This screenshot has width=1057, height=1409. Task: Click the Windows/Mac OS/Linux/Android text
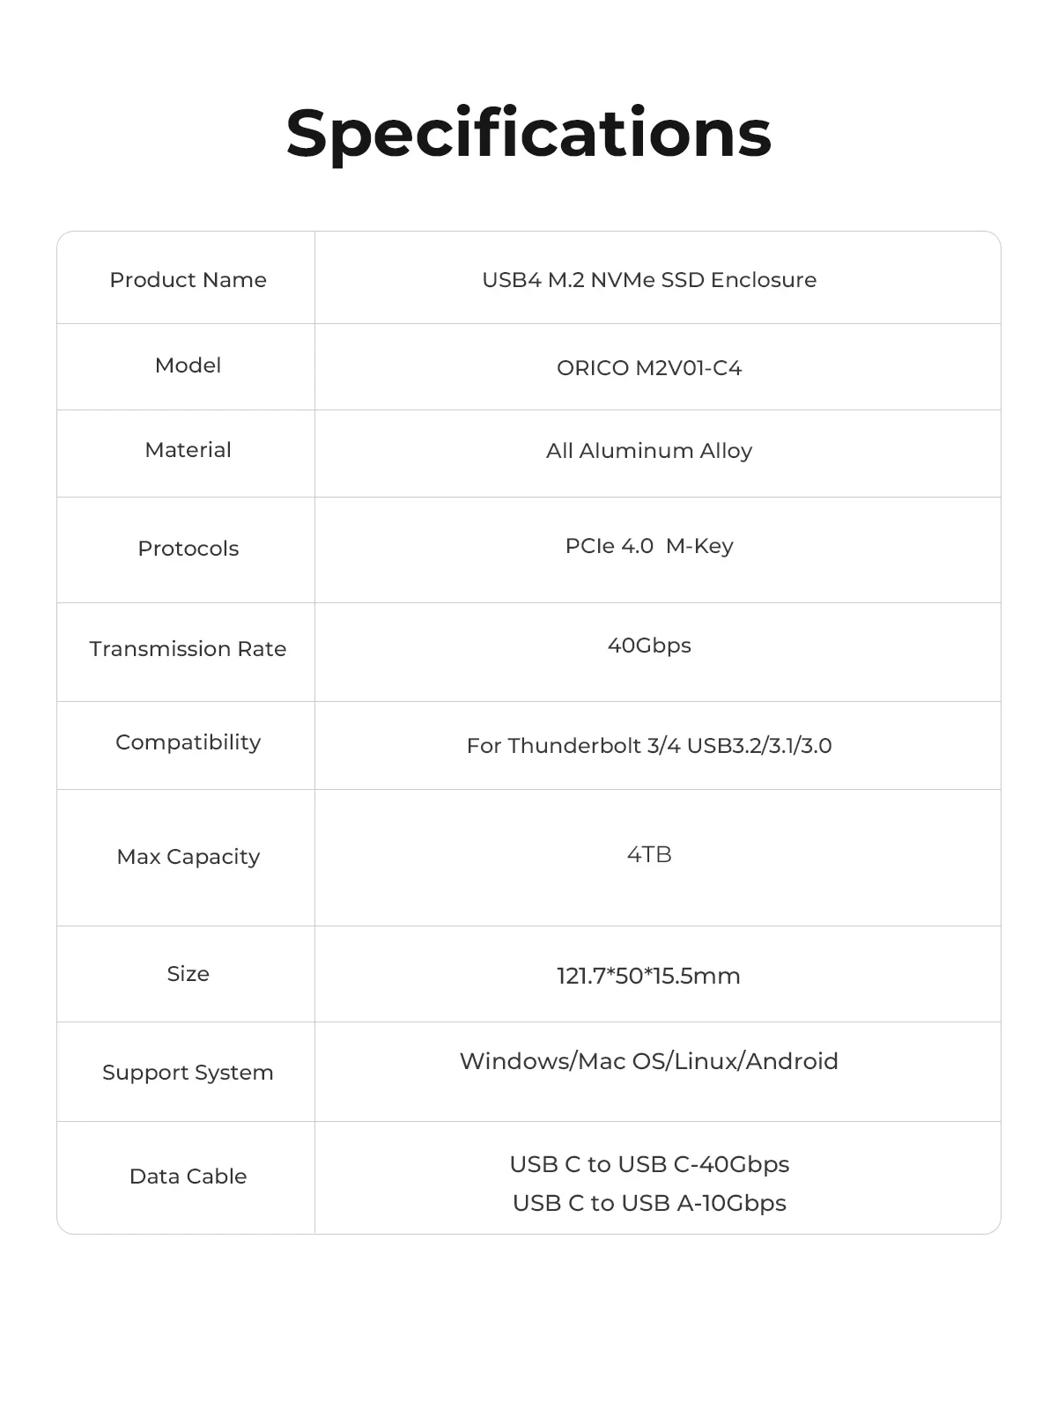click(649, 1061)
